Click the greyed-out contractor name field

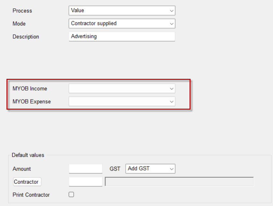pos(179,182)
